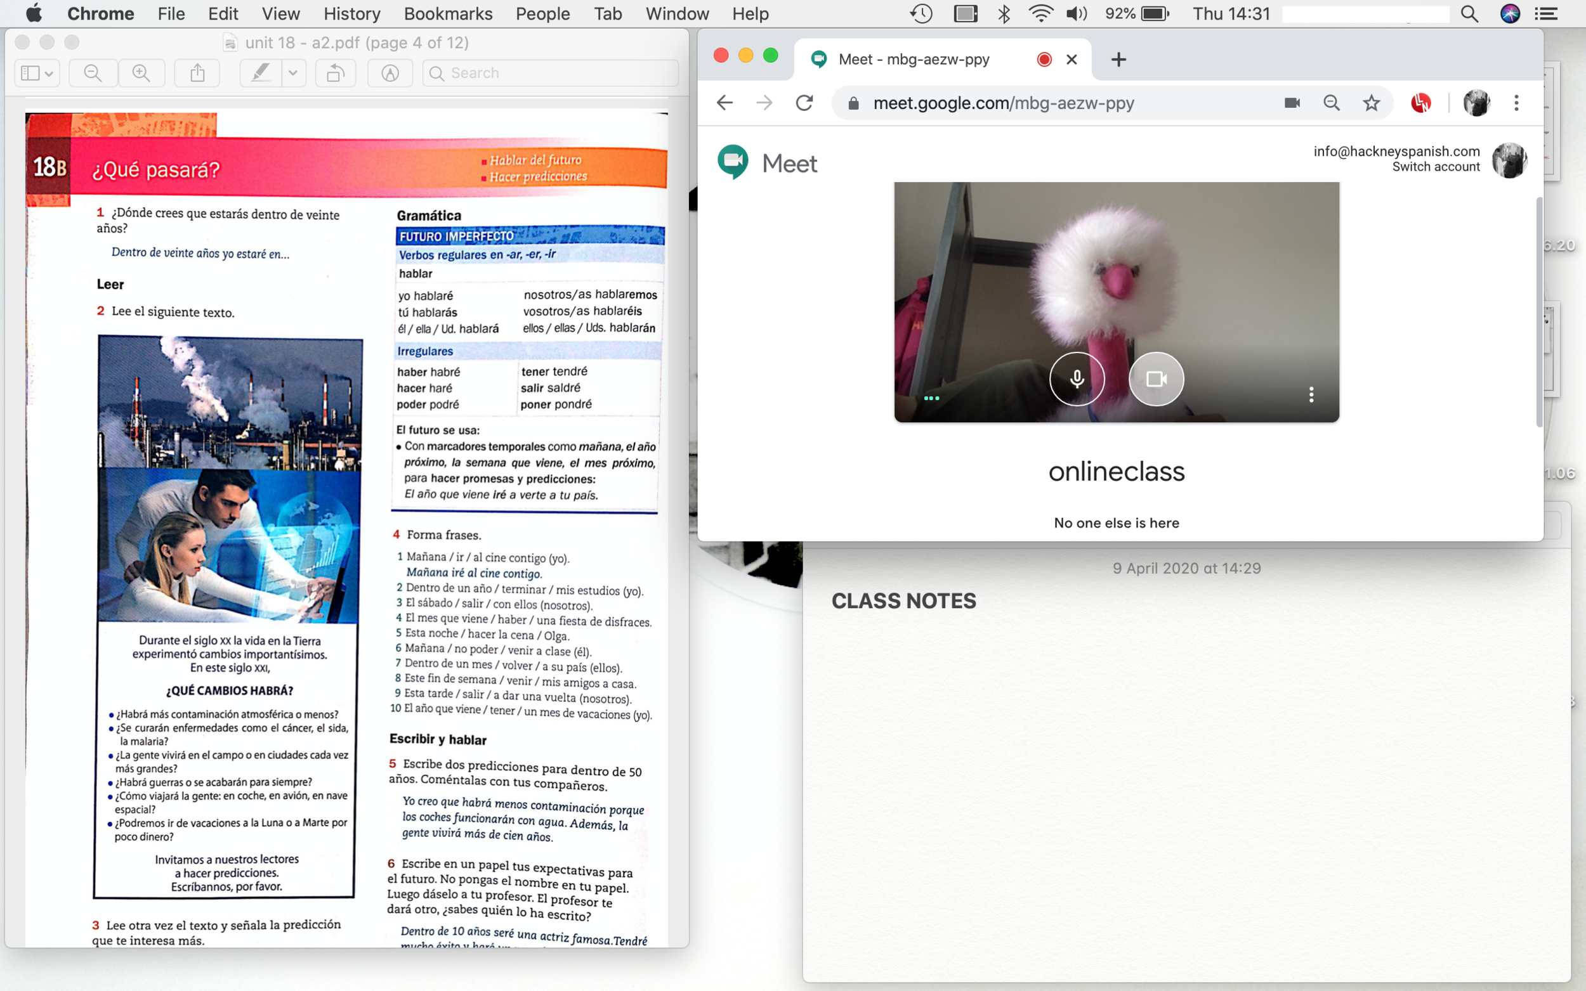The height and width of the screenshot is (991, 1586).
Task: Click the note date '9 April 2020 at 14:29'
Action: (1186, 568)
